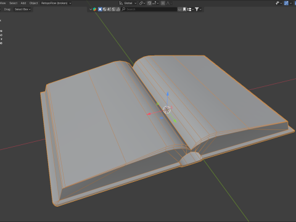Screen dimensions: 296x222
Task: Open the gizmo options dropdown arrow
Action: (x=290, y=3)
